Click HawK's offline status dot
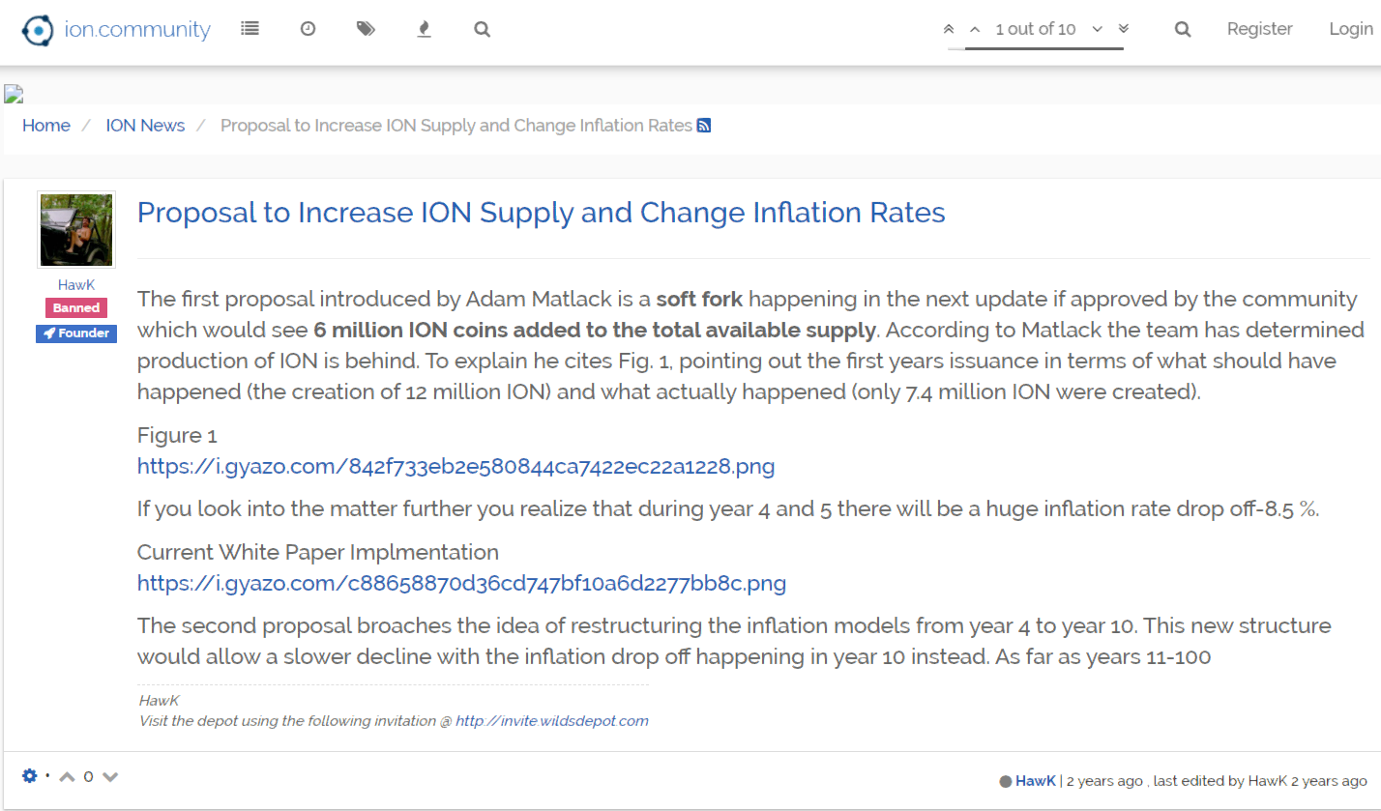Viewport: 1381px width, 811px height. click(1006, 781)
